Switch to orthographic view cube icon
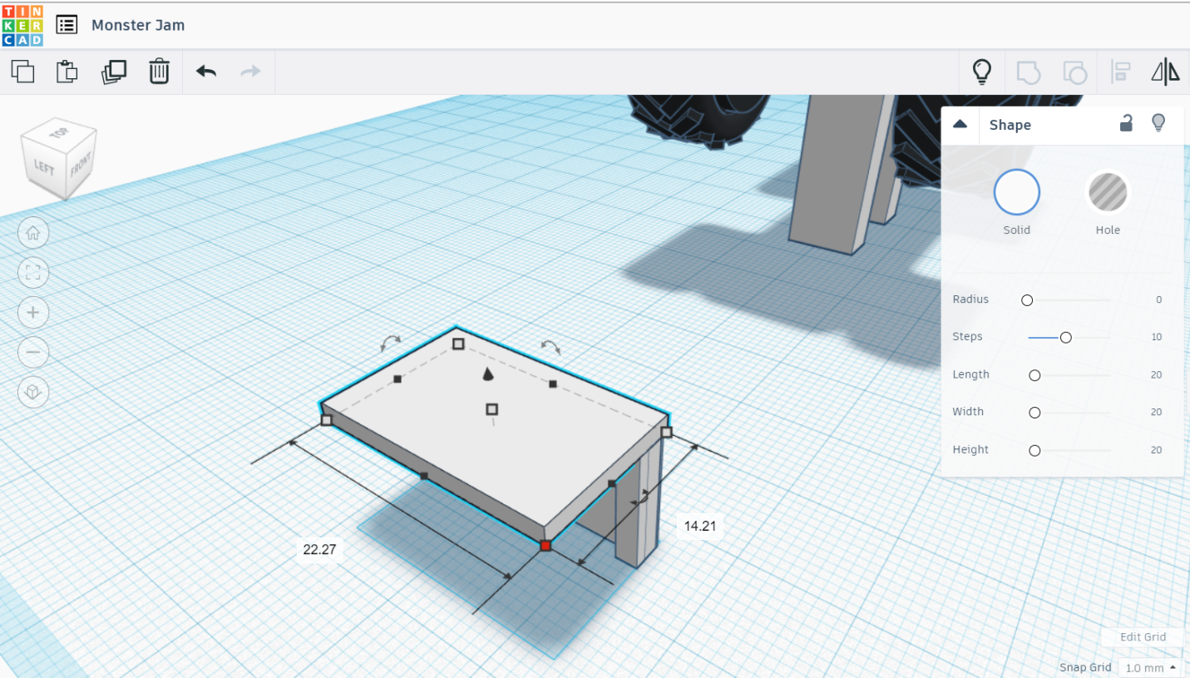Screen dimensions: 1190x678 [x=33, y=392]
